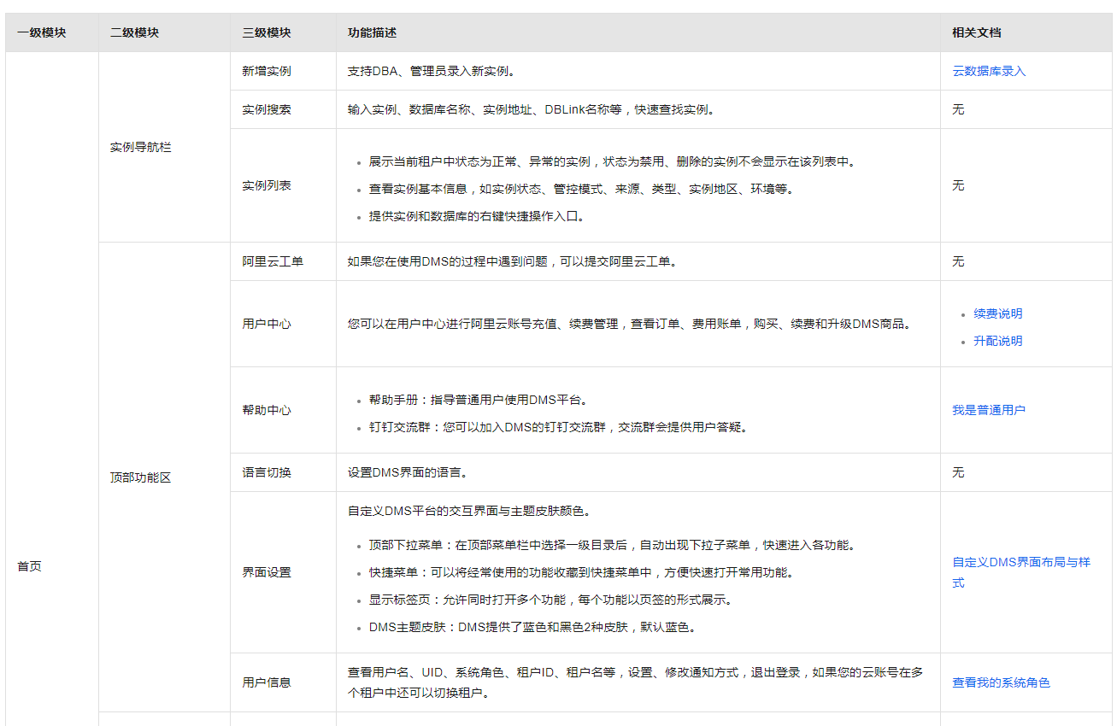Open the 云数据库录入 link

[989, 71]
